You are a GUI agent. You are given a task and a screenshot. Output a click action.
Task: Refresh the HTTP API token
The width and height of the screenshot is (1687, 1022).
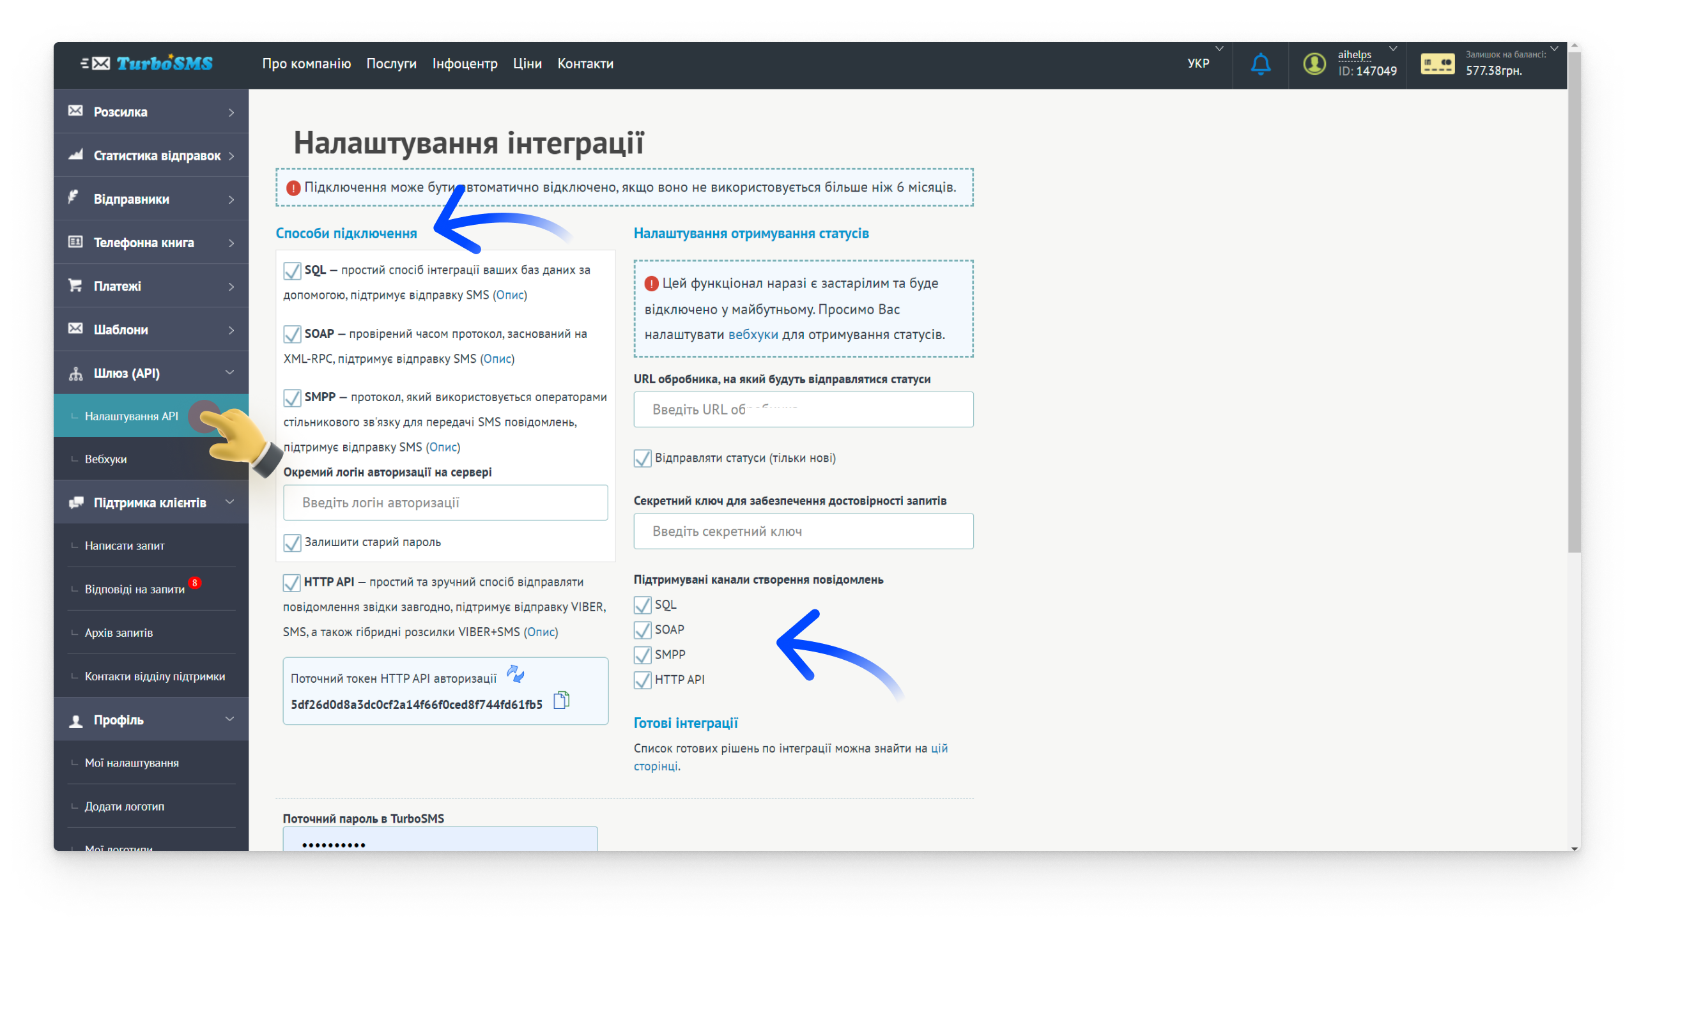click(x=516, y=675)
